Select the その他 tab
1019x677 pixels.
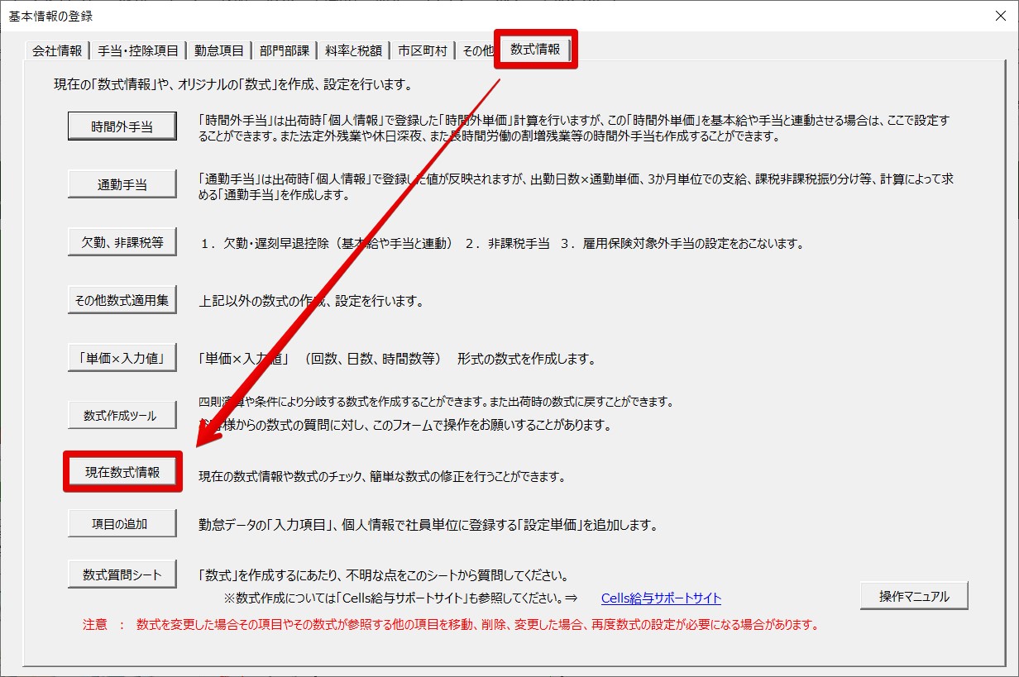pos(477,51)
